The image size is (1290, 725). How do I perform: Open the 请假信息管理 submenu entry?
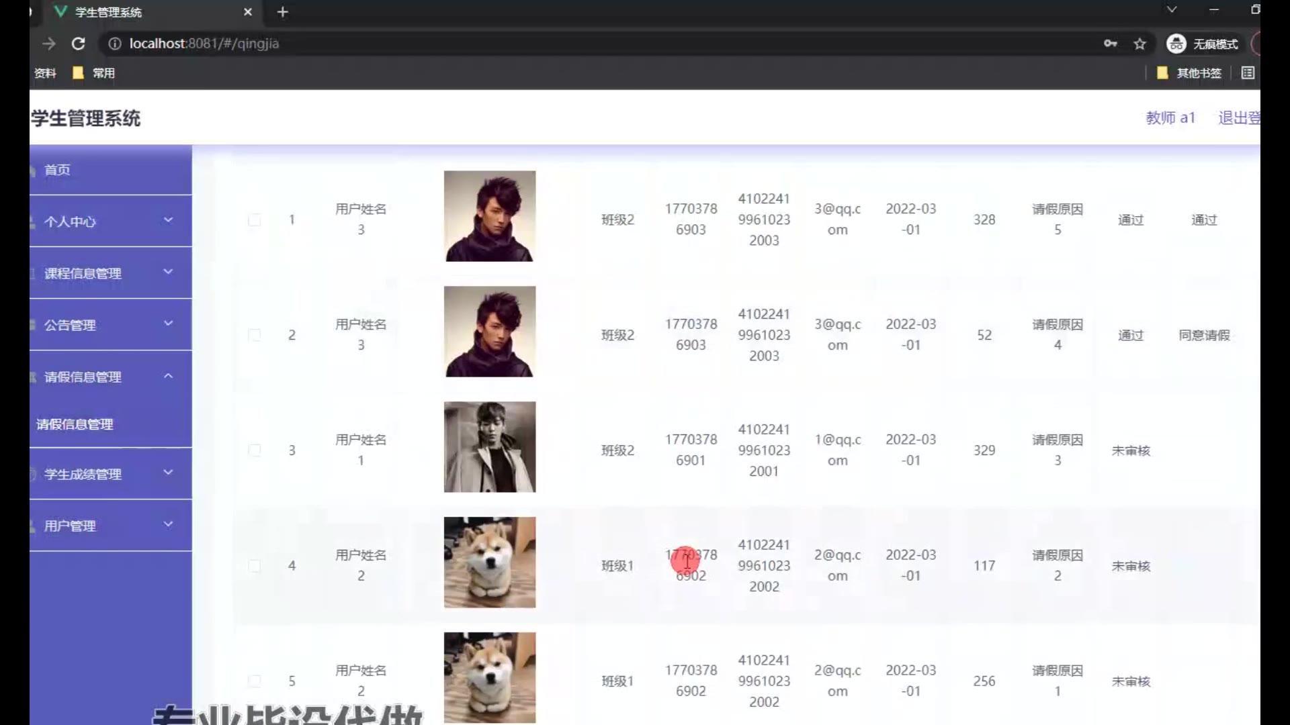[x=75, y=424]
